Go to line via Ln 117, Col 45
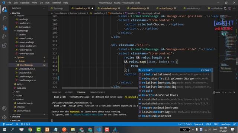The height and width of the screenshot is (133, 238). [185, 124]
